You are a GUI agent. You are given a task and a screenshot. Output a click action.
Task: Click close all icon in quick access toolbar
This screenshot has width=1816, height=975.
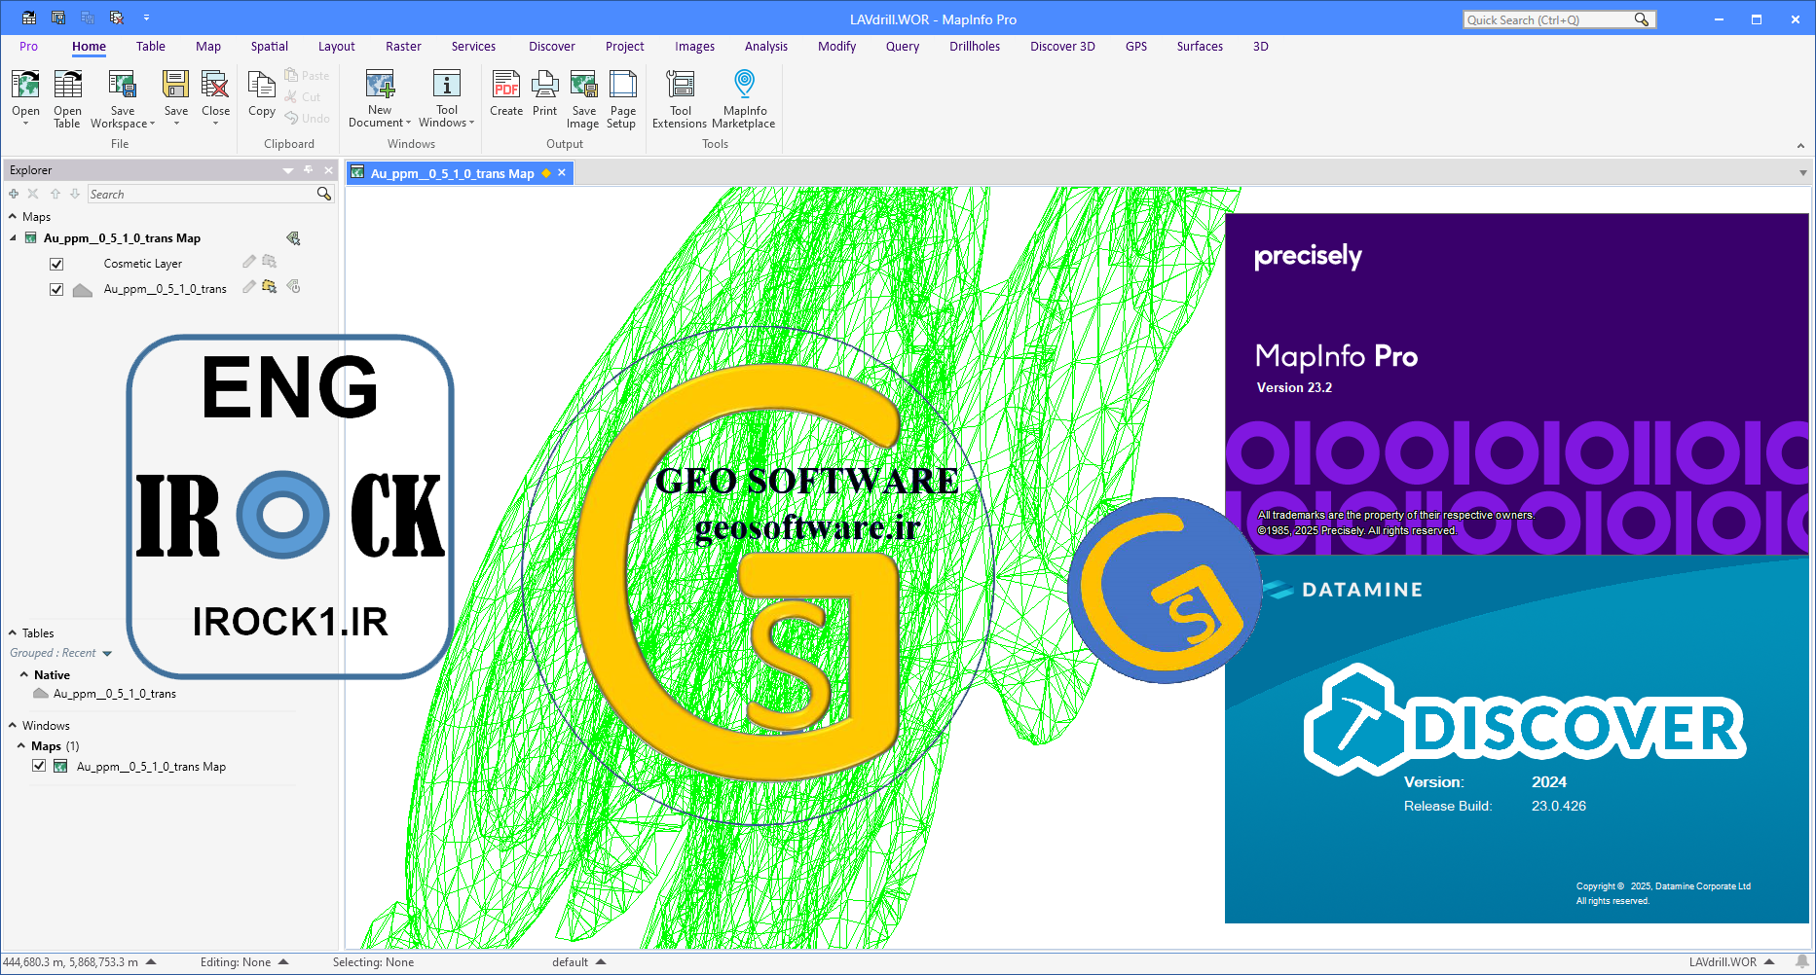click(x=117, y=18)
